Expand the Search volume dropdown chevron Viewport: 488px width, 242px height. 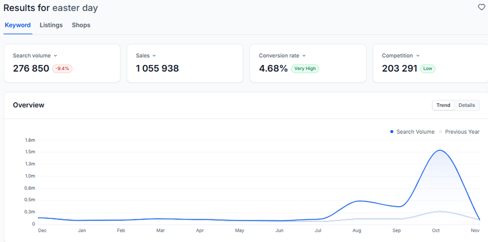[56, 56]
